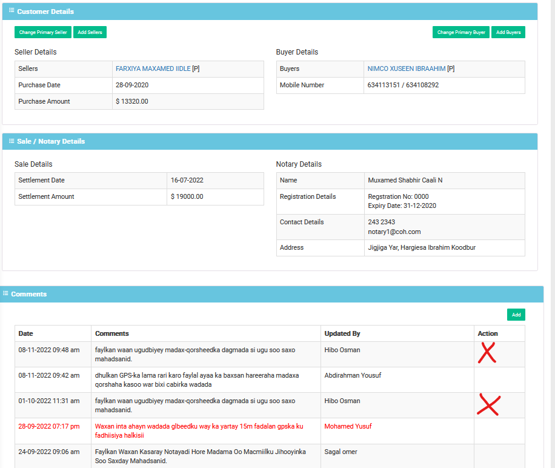Click Updated By Mohamed Yusuf in red

point(348,426)
